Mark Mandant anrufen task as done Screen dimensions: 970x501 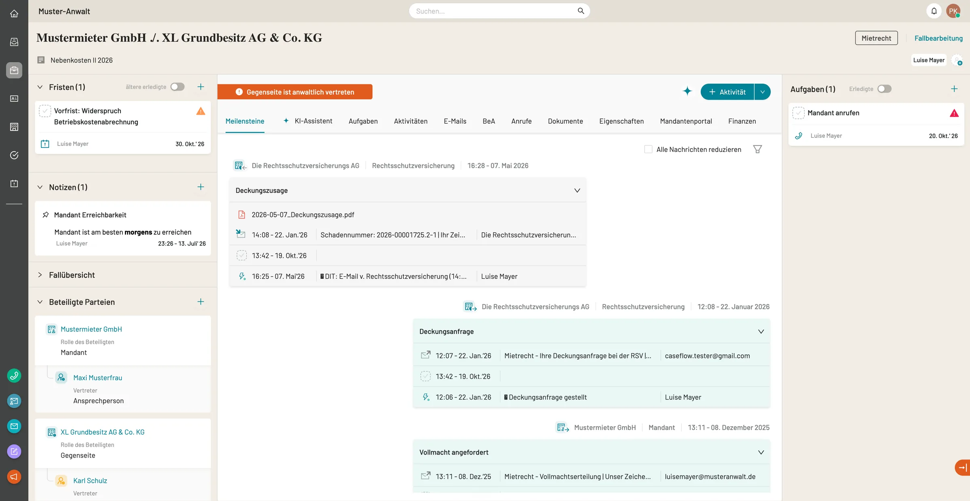coord(798,113)
